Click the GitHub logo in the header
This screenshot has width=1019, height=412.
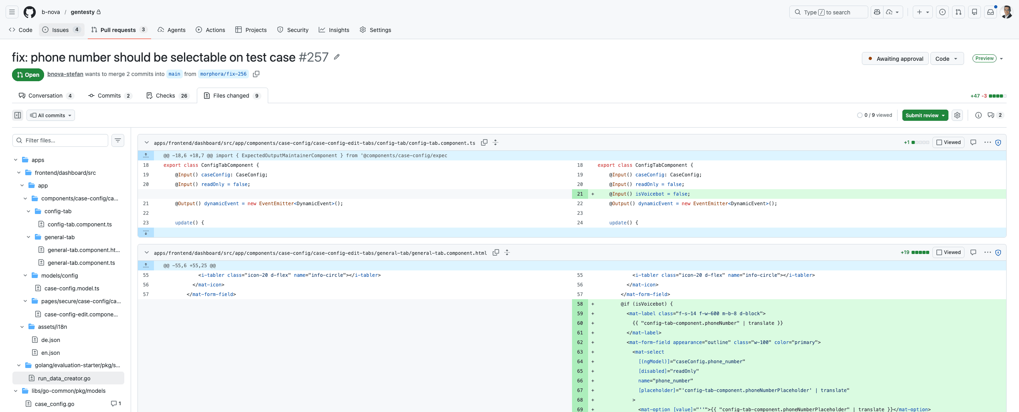pyautogui.click(x=29, y=12)
